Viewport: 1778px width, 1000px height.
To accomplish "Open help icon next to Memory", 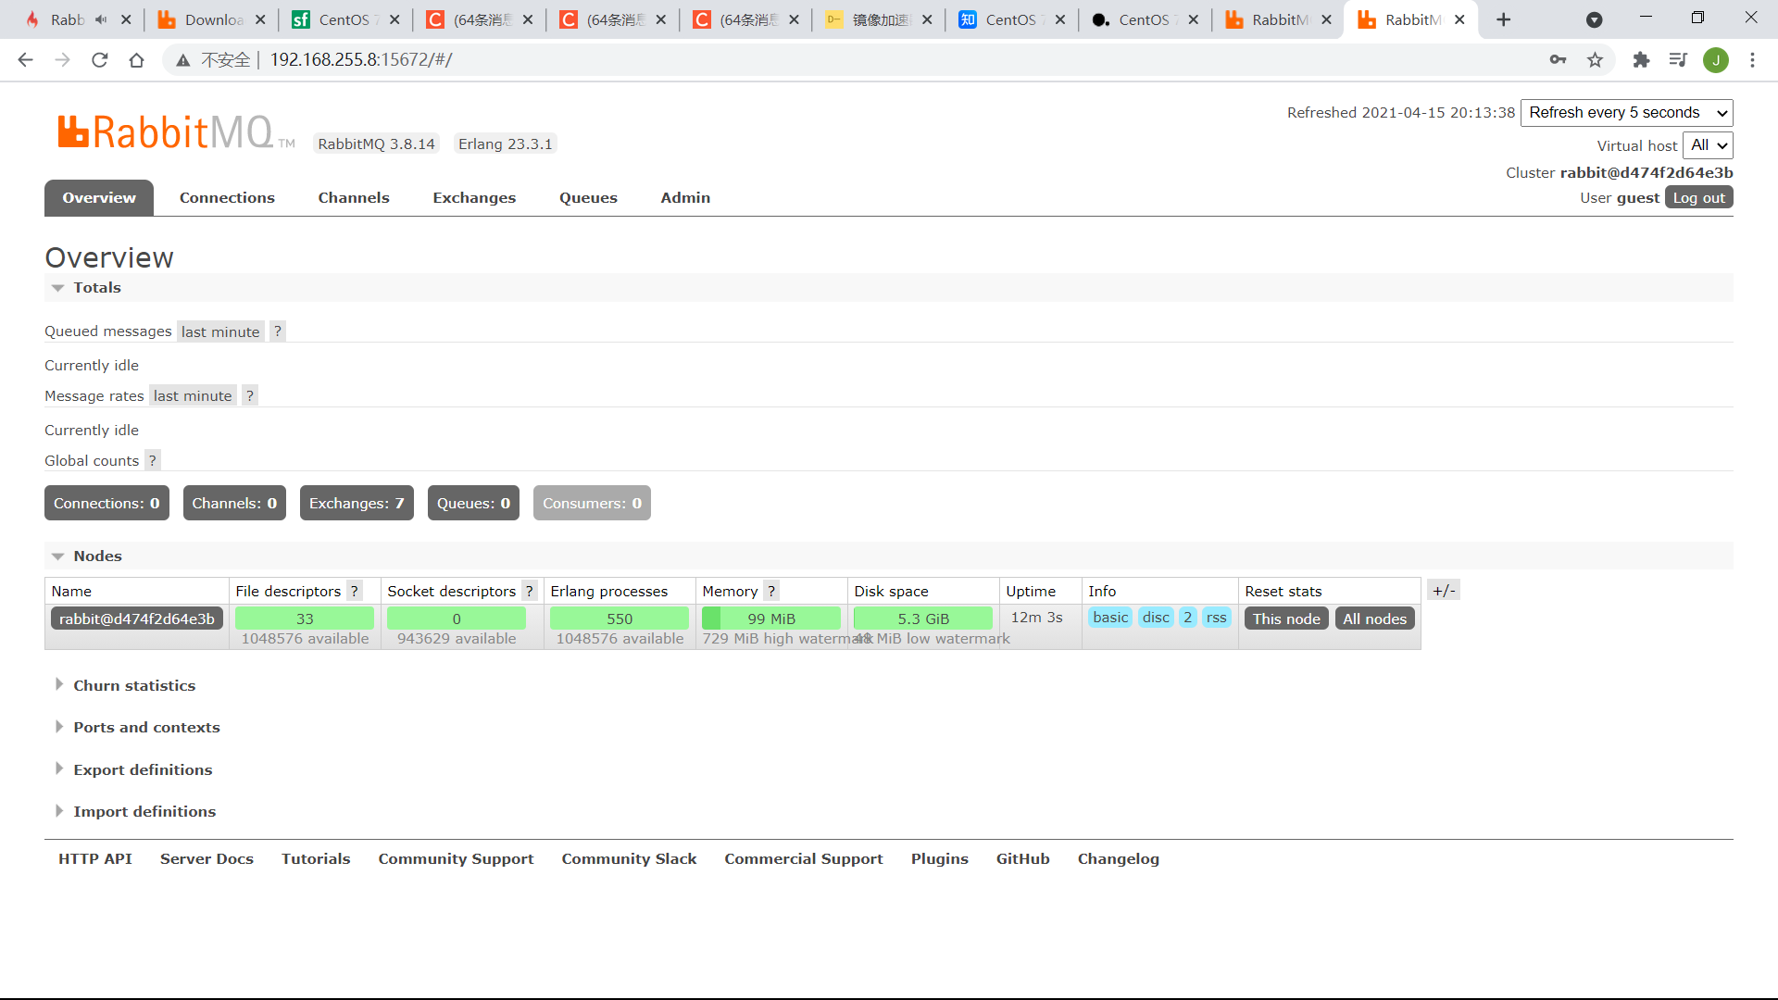I will click(770, 591).
